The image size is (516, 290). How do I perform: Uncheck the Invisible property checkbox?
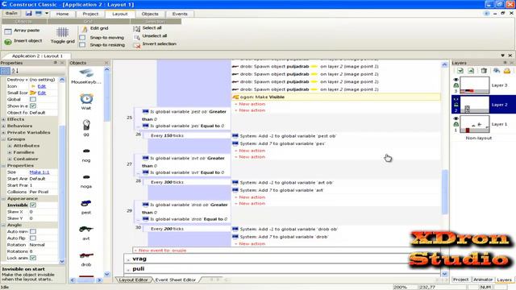pos(33,205)
